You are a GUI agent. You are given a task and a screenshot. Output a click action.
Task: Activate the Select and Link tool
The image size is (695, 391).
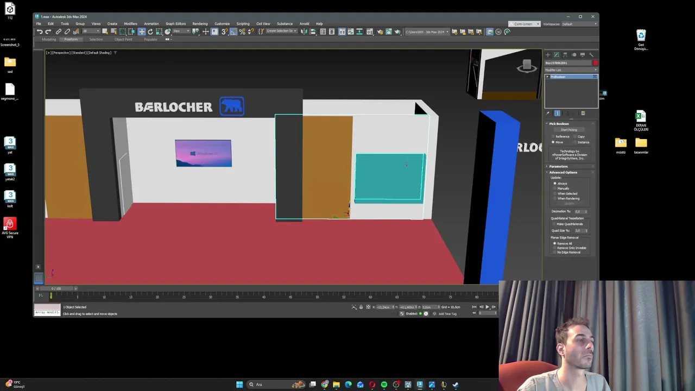tap(59, 31)
